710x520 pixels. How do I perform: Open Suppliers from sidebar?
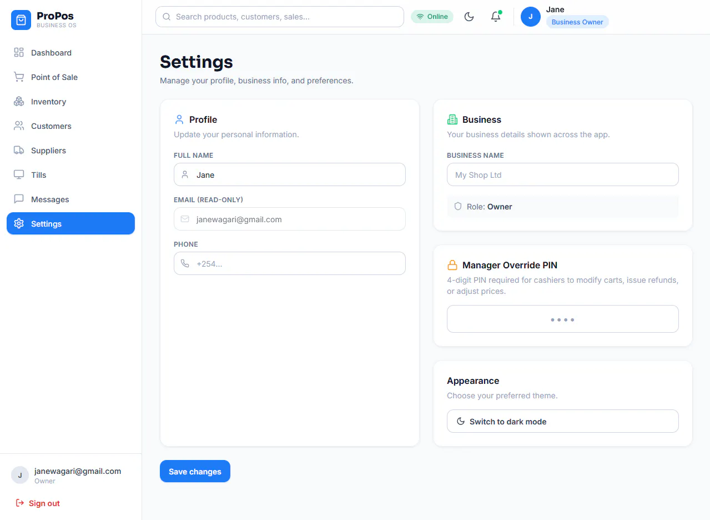[71, 150]
